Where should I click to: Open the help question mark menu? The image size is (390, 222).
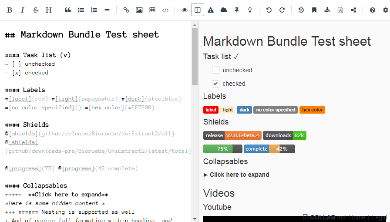click(373, 10)
